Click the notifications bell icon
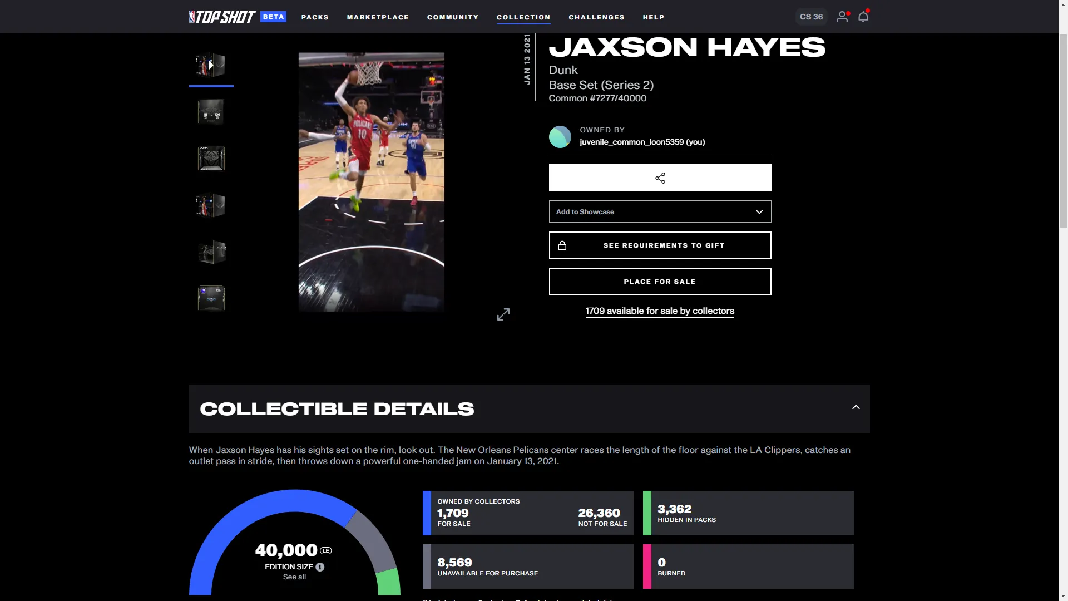Viewport: 1068px width, 601px height. coord(863,17)
